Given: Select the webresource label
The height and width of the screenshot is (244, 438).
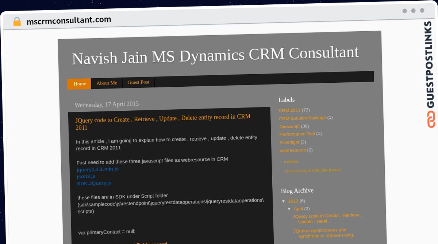Looking at the screenshot, I should click(x=293, y=150).
